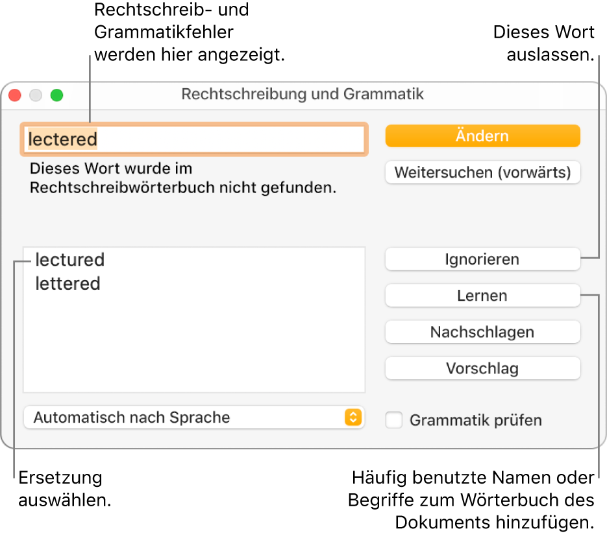The image size is (607, 540).
Task: Click the Nachschlagen button
Action: click(482, 332)
